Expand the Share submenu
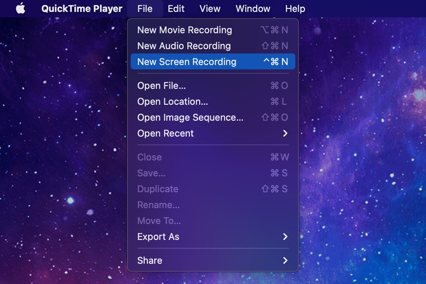426x284 pixels. pos(150,261)
